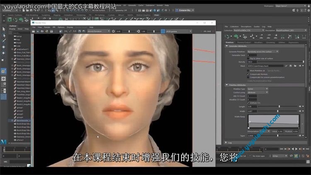Click the Maya logo icon at bottom left

4,142
